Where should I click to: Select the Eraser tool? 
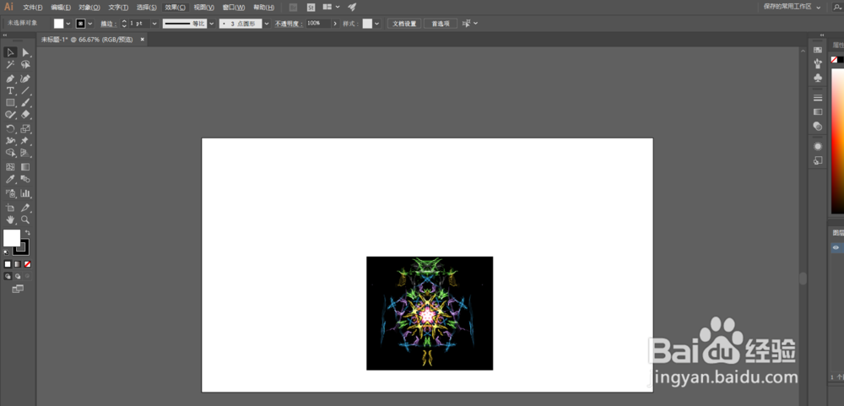tap(25, 115)
